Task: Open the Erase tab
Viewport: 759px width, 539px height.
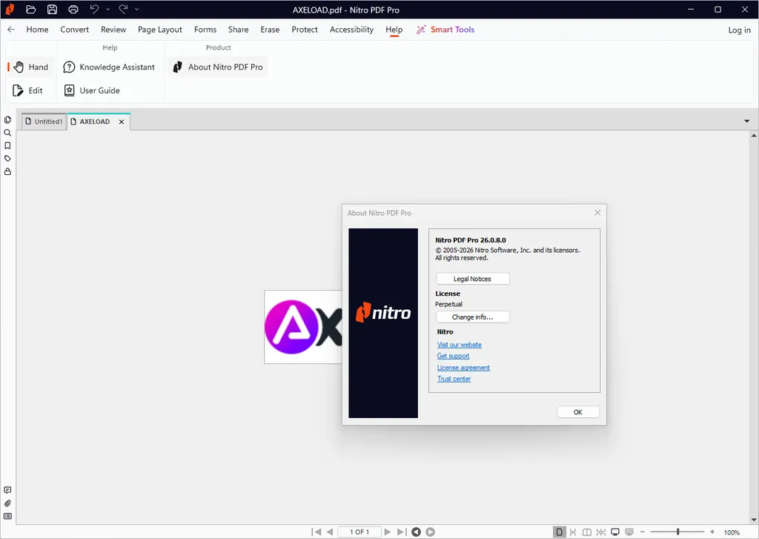Action: 270,30
